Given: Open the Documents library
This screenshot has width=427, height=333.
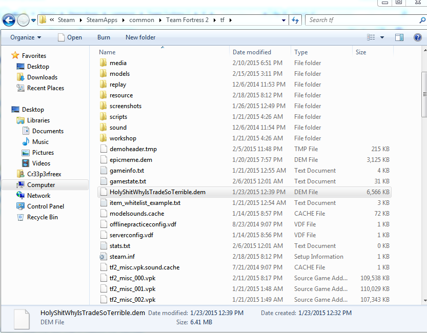Looking at the screenshot, I should coord(43,131).
